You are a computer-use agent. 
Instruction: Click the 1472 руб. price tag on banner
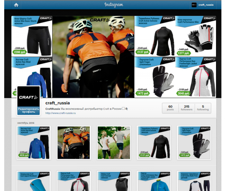click(x=143, y=93)
